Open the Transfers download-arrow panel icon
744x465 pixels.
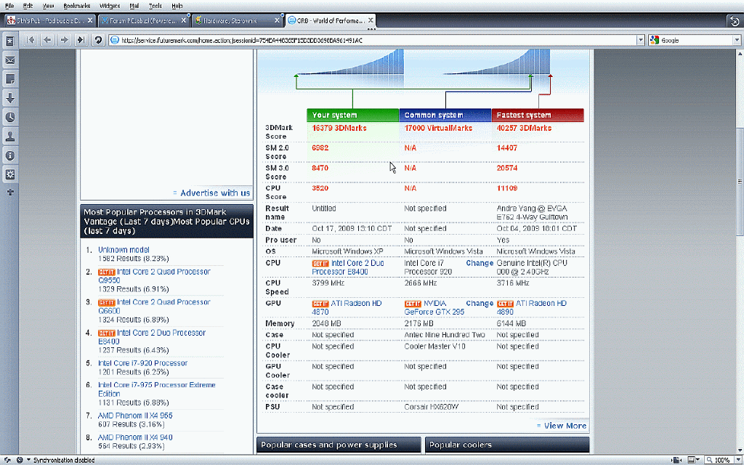tap(9, 98)
